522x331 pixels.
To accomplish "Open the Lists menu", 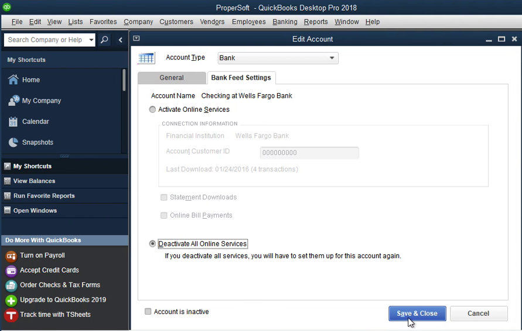I will click(75, 22).
